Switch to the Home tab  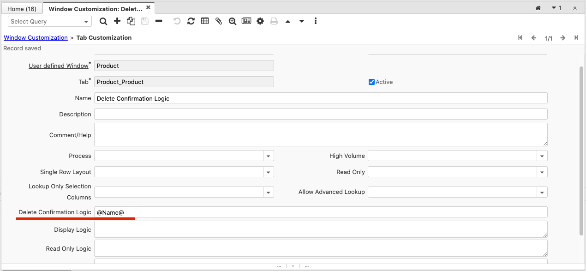tap(21, 8)
